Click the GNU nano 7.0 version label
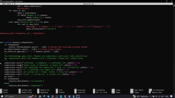Image resolution: width=175 pixels, height=98 pixels. 9,4
